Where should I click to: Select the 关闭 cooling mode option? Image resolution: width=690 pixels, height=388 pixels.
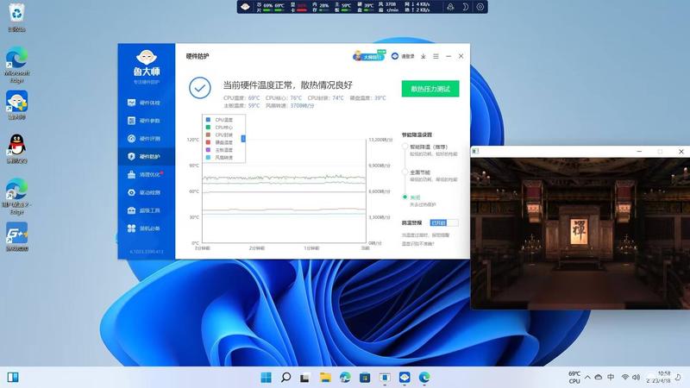click(405, 197)
